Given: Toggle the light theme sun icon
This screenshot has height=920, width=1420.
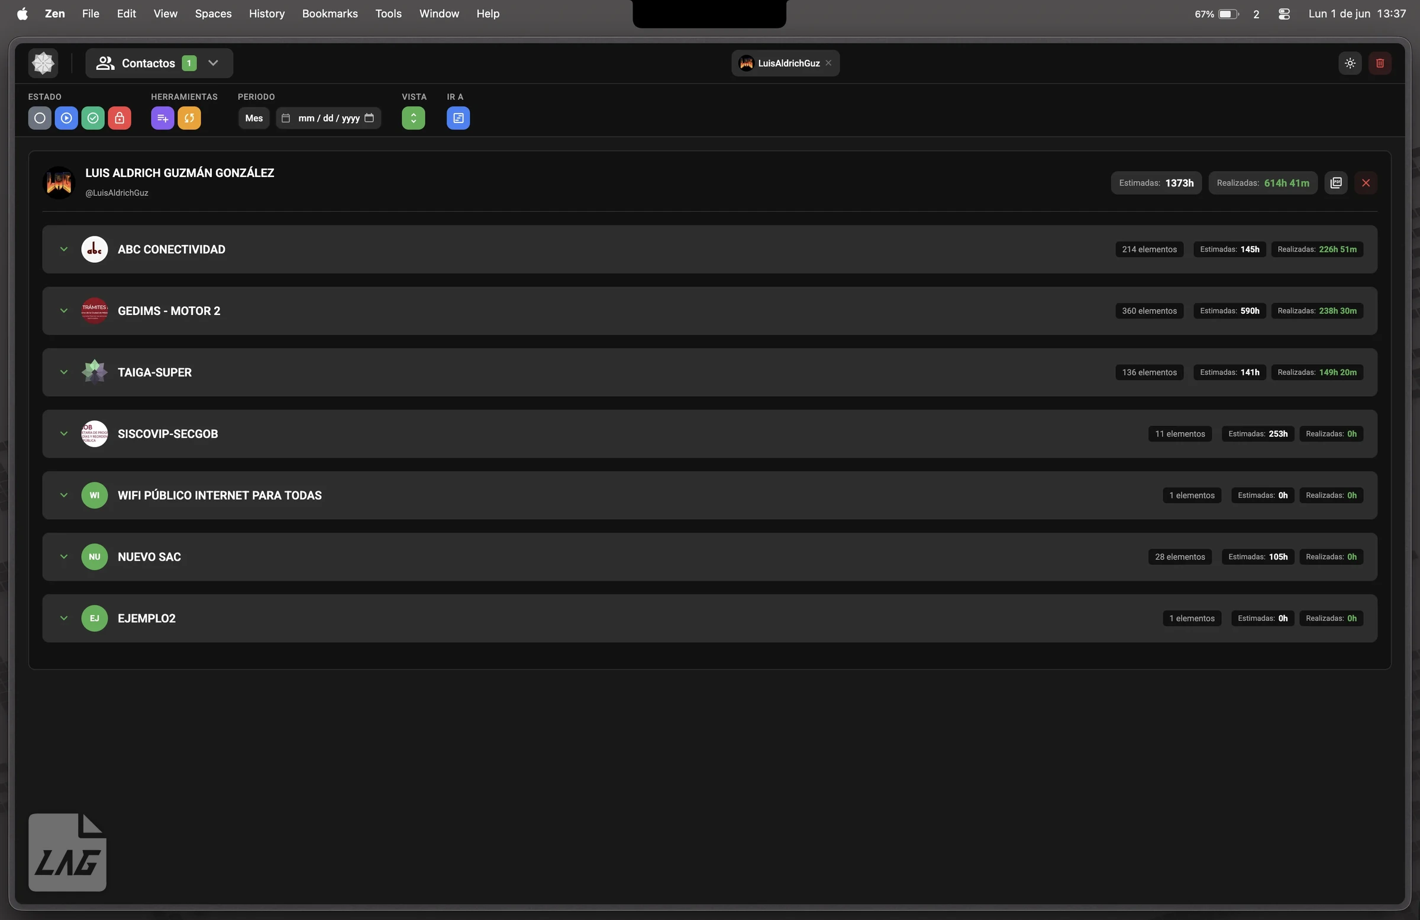Looking at the screenshot, I should (1350, 63).
